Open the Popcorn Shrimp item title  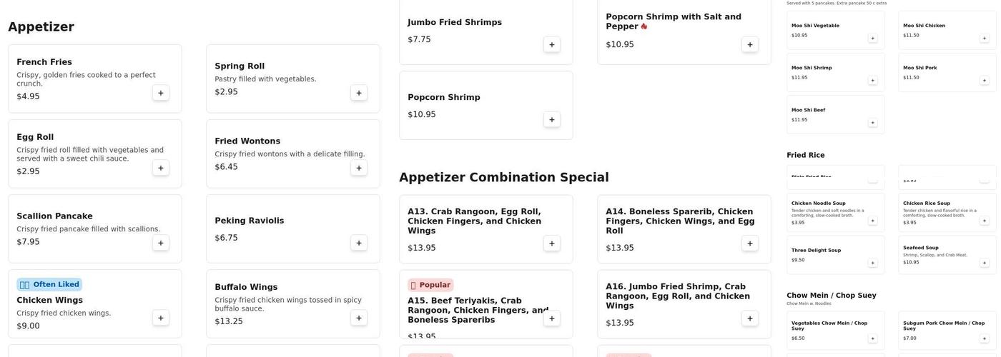point(444,97)
